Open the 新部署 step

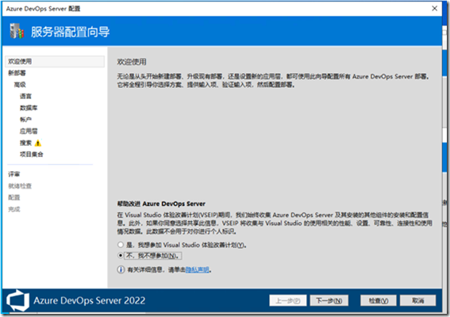tap(17, 73)
